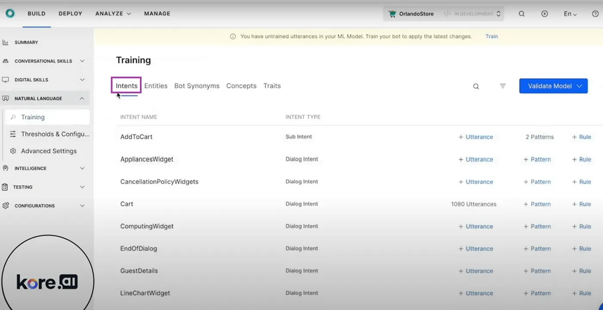Click the Digital Skills monitor icon

point(5,80)
